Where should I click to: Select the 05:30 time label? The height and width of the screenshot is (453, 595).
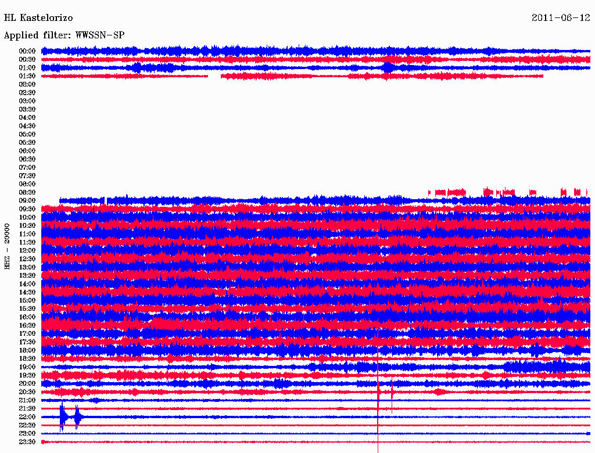point(27,143)
